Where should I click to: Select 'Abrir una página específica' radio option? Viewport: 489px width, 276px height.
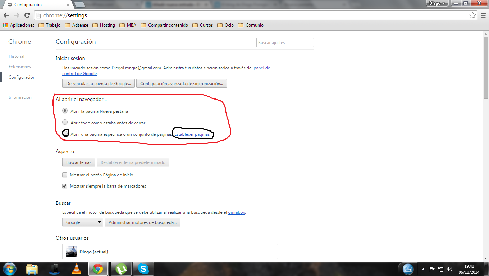pos(65,133)
